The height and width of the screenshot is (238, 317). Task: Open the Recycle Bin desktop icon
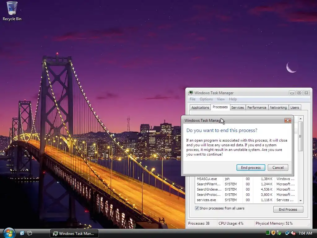(12, 11)
